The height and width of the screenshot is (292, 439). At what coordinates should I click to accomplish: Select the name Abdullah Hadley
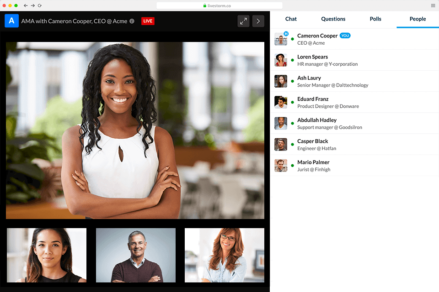click(x=317, y=120)
